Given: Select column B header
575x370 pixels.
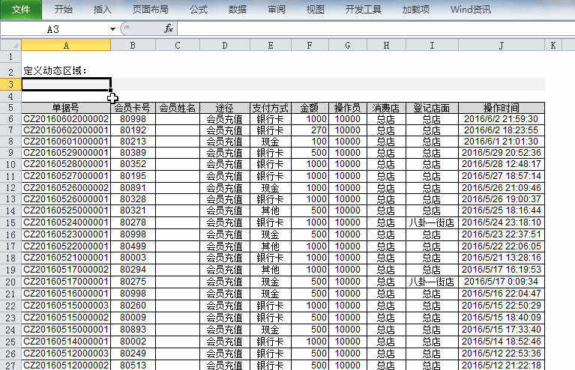Looking at the screenshot, I should coord(133,45).
